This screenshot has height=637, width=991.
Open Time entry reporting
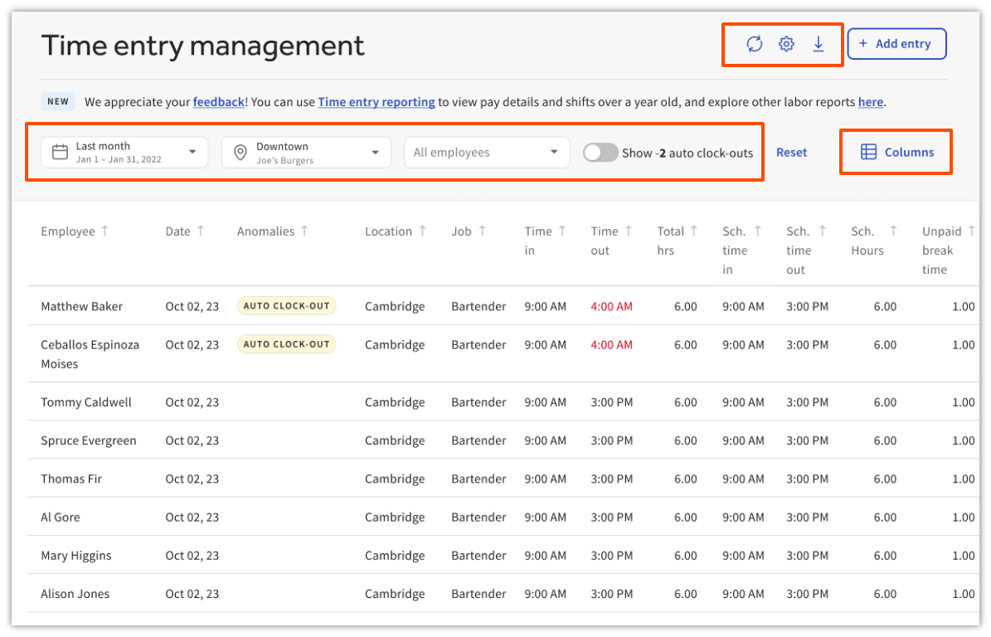(x=376, y=101)
